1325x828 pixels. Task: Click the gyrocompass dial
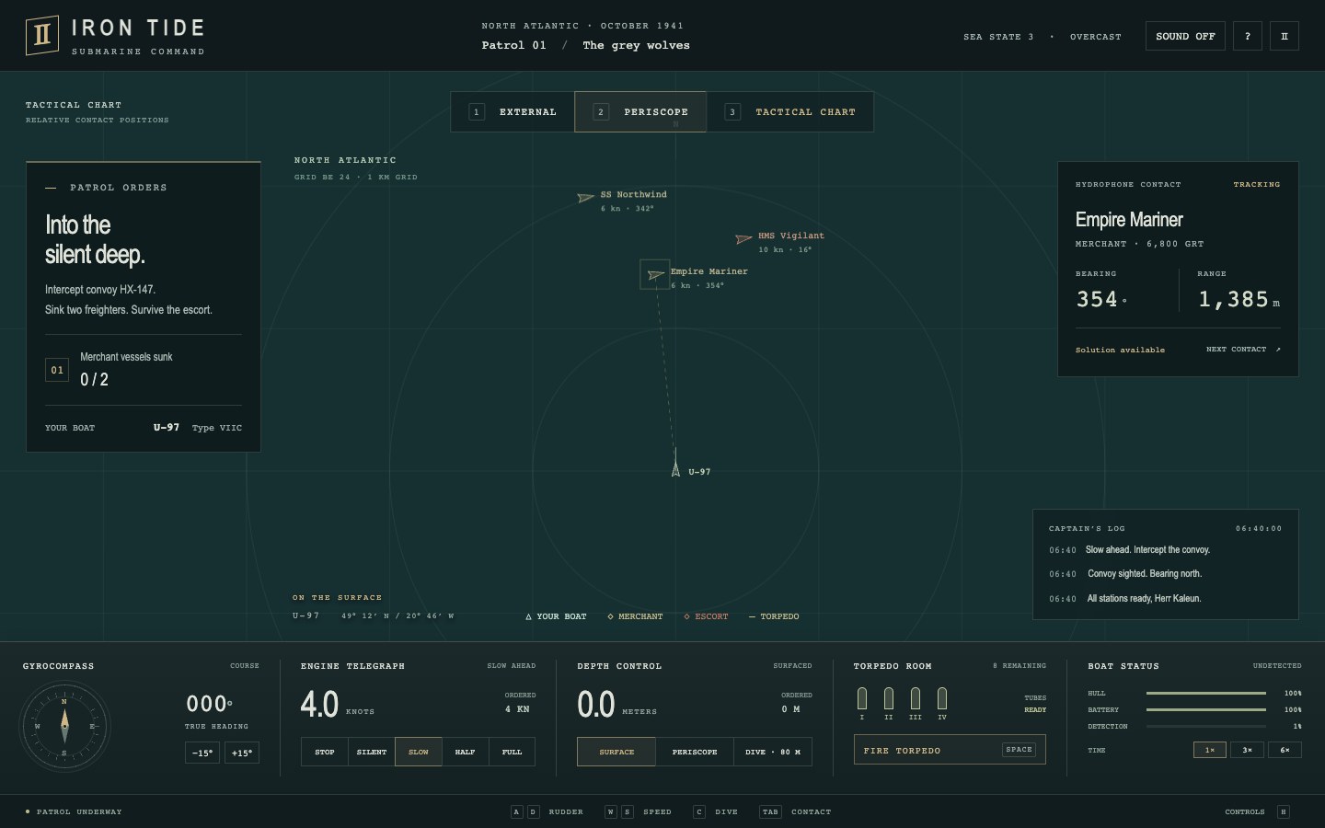click(x=64, y=727)
